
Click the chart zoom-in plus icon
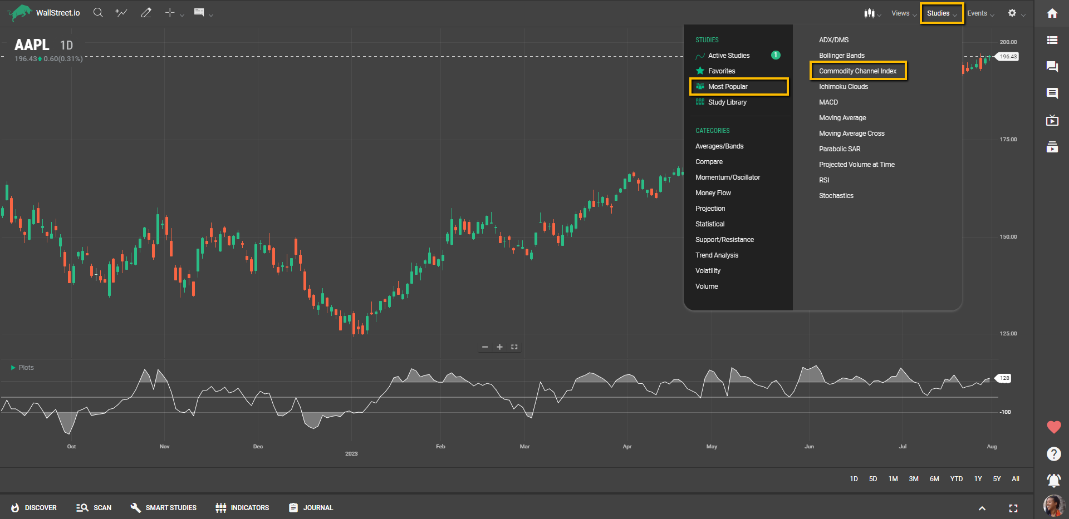click(499, 347)
